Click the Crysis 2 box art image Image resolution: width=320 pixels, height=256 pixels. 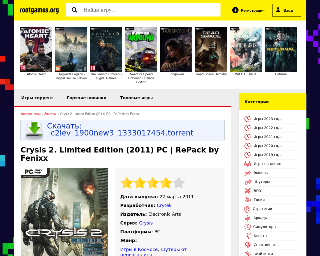pos(64,212)
